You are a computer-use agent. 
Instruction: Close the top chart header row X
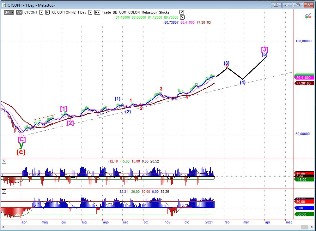[182, 12]
